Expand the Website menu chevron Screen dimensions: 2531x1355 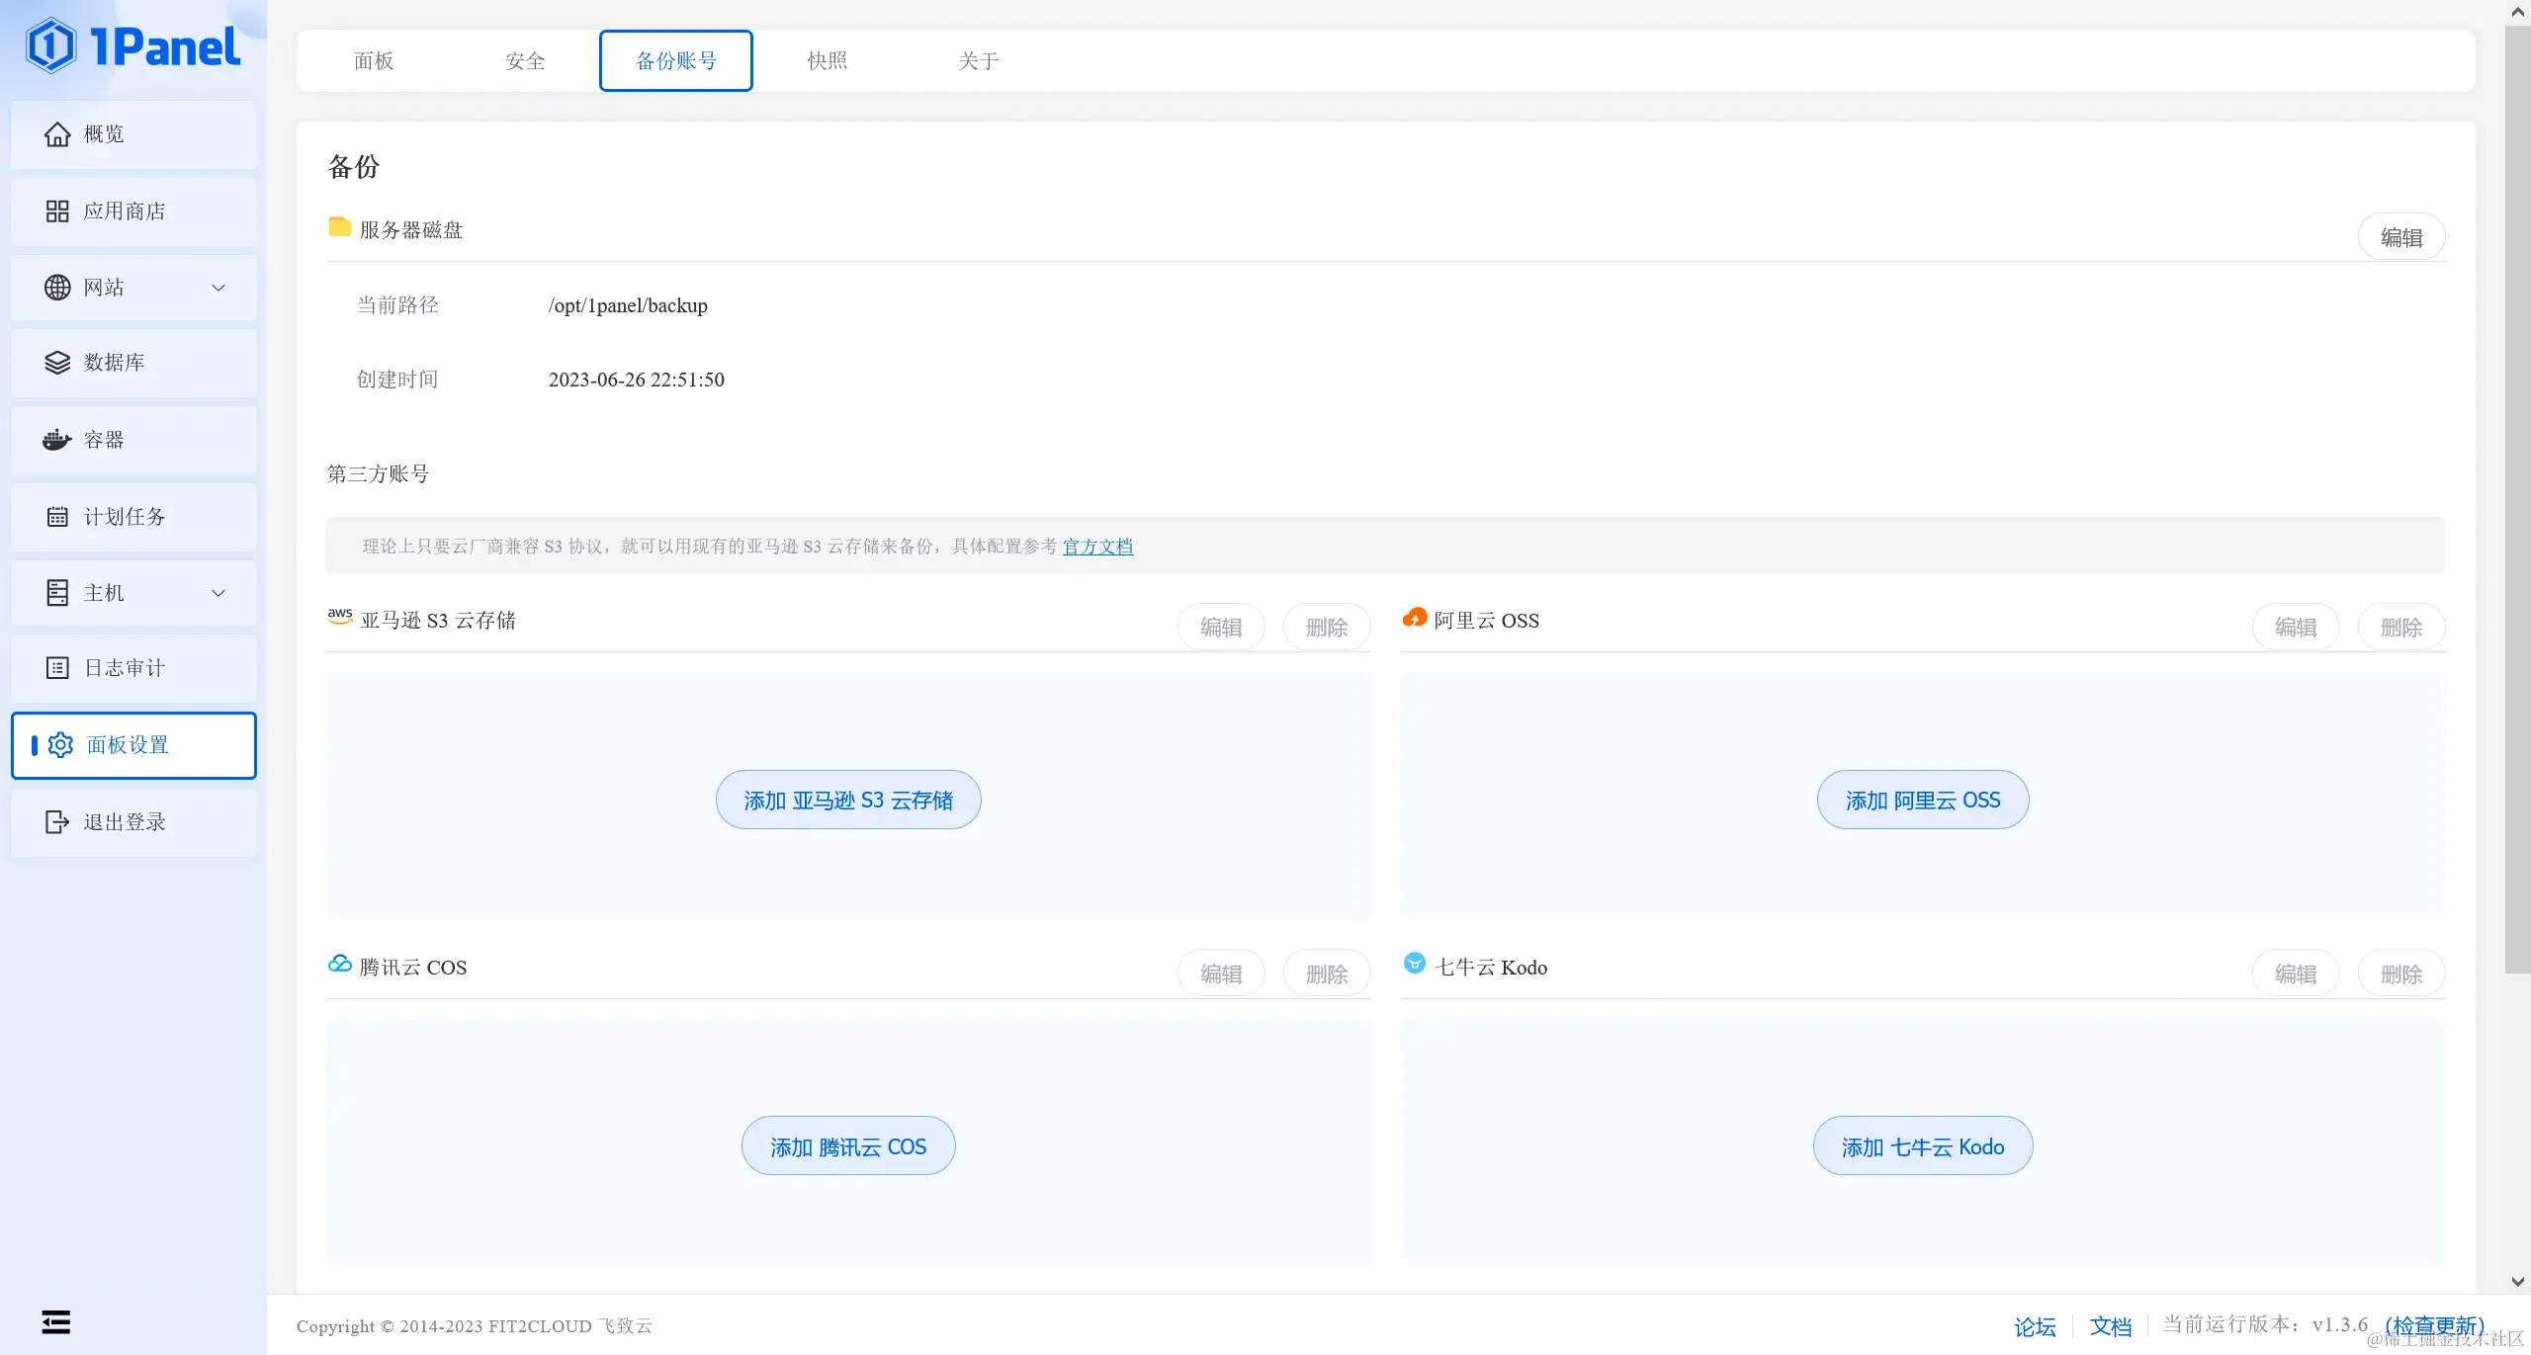click(x=218, y=288)
